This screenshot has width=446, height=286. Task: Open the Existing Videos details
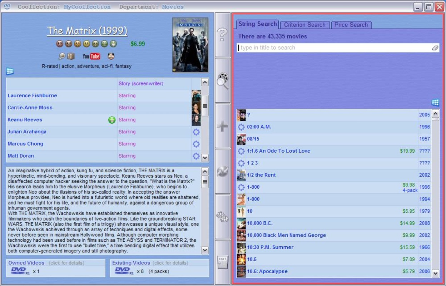pyautogui.click(x=160, y=268)
